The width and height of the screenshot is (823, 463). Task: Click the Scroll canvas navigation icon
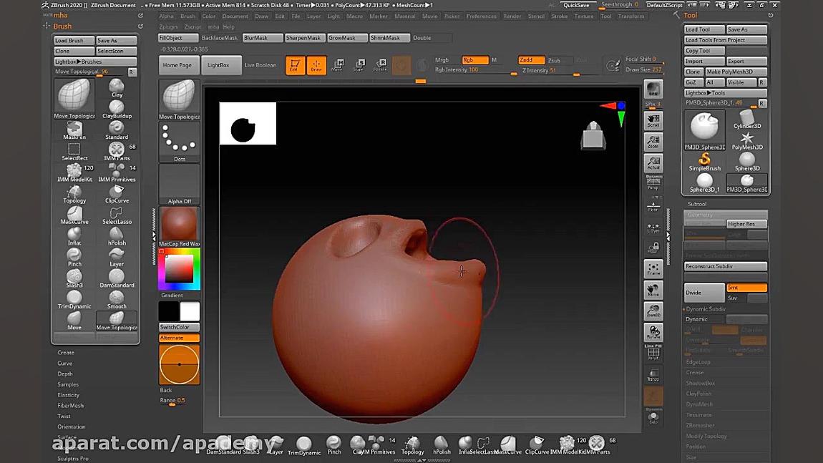tap(653, 121)
